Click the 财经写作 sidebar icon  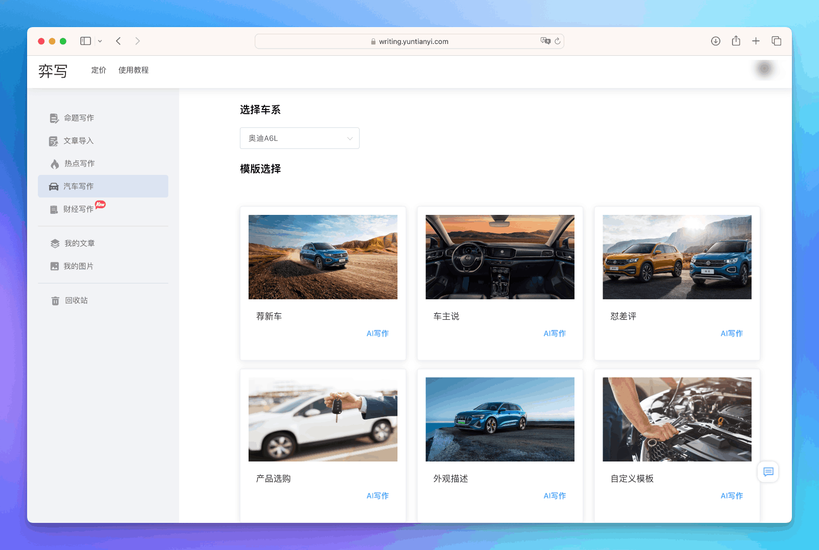click(x=54, y=209)
